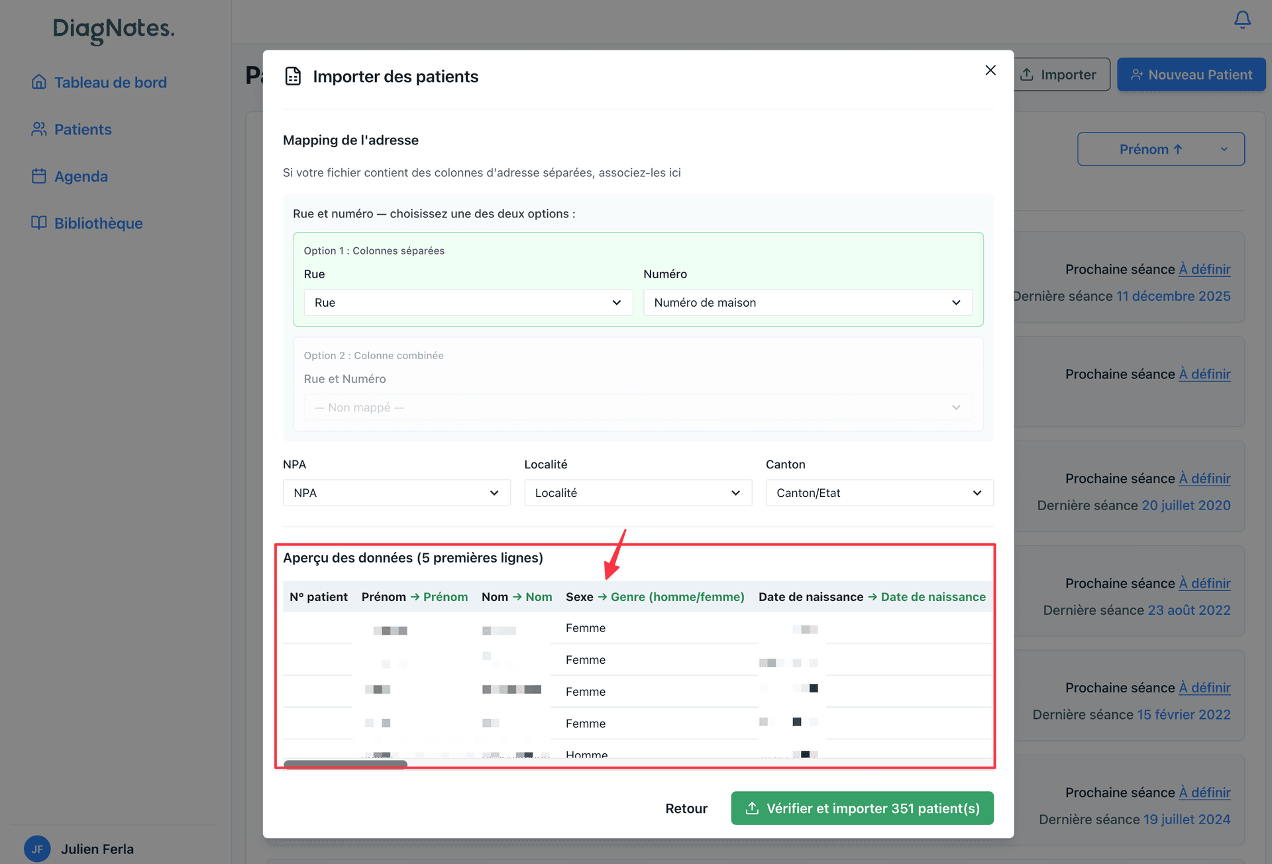Open the Rue column dropdown

(467, 302)
